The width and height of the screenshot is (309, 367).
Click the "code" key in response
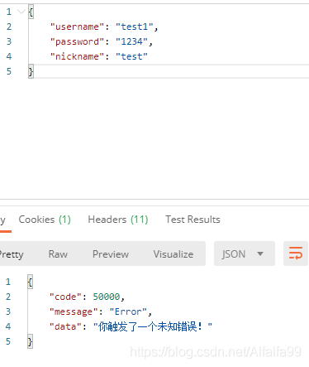coord(65,297)
